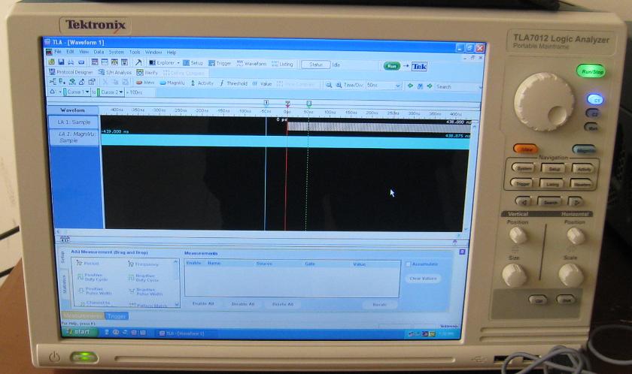Click the Value toolbar button
This screenshot has height=374, width=632.
(263, 83)
